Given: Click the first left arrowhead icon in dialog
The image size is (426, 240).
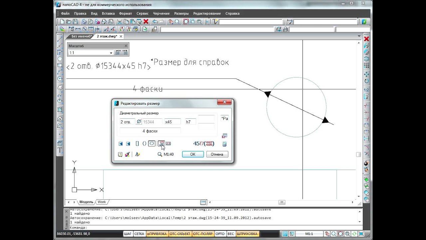Looking at the screenshot, I should (121, 144).
